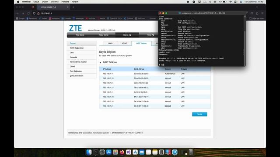280x157 pixels.
Task: Click the Wi-Fi status icon in menu bar
Action: (x=231, y=2)
